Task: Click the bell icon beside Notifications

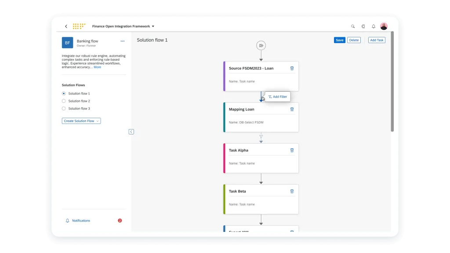Action: click(67, 220)
